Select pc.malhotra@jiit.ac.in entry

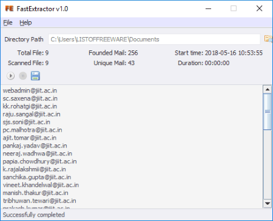[32, 130]
